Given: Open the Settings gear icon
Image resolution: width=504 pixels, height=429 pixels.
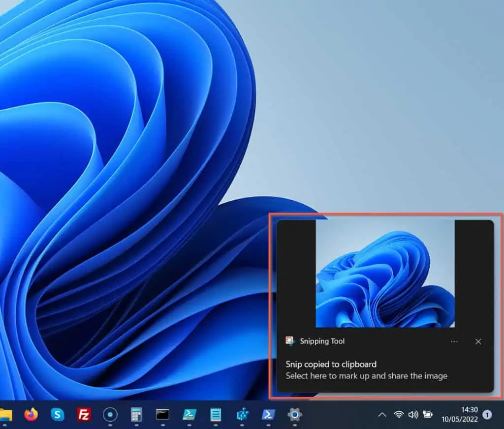Looking at the screenshot, I should click(x=294, y=415).
